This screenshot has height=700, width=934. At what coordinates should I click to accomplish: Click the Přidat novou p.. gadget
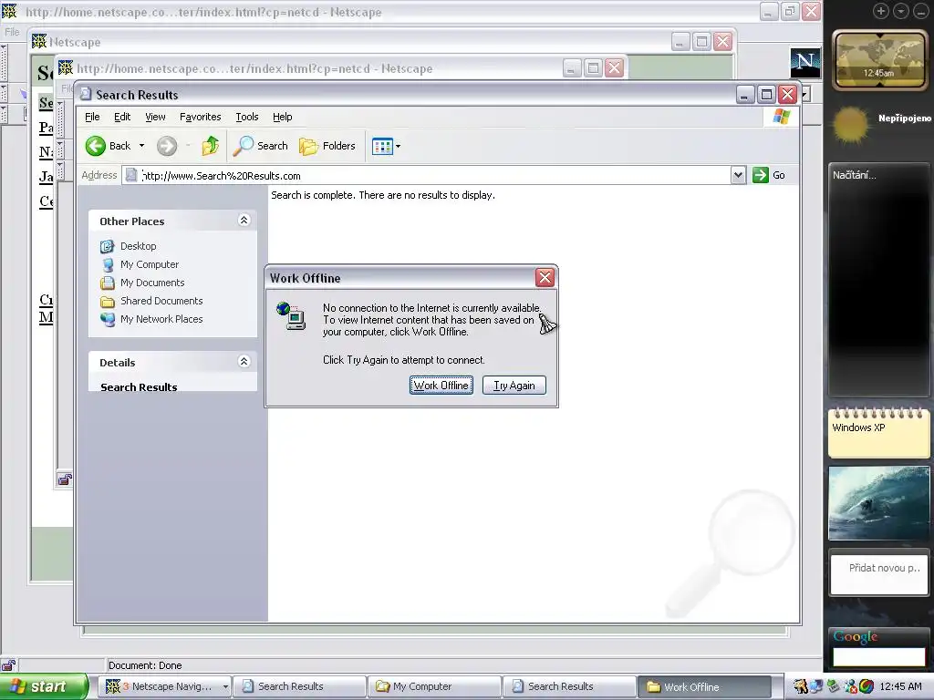(x=878, y=574)
